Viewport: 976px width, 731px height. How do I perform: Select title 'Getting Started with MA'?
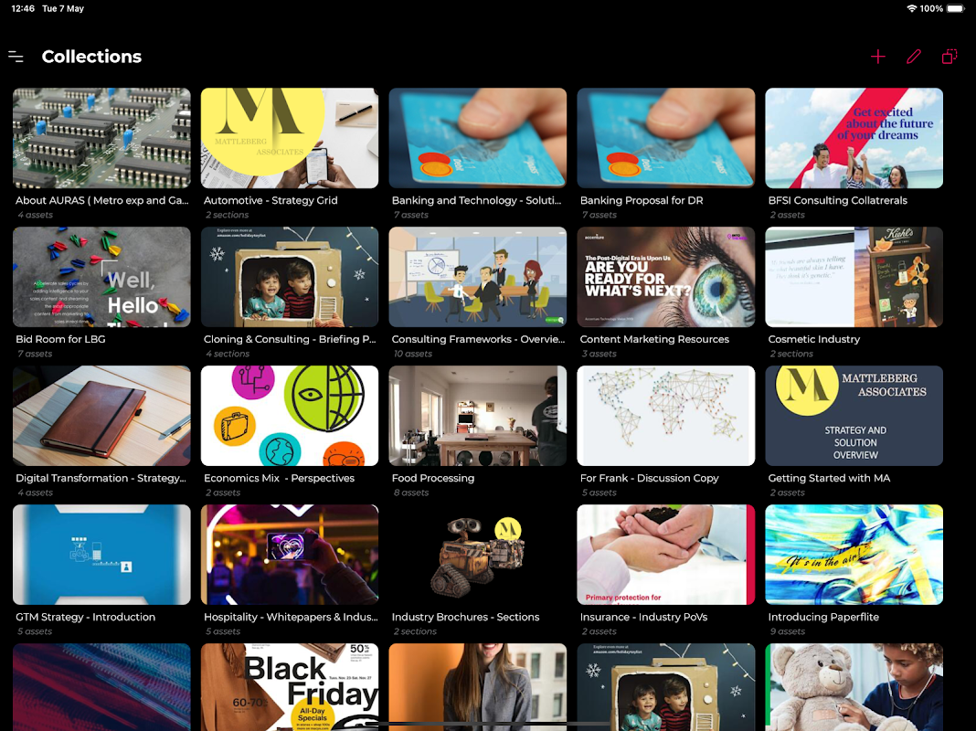click(829, 478)
